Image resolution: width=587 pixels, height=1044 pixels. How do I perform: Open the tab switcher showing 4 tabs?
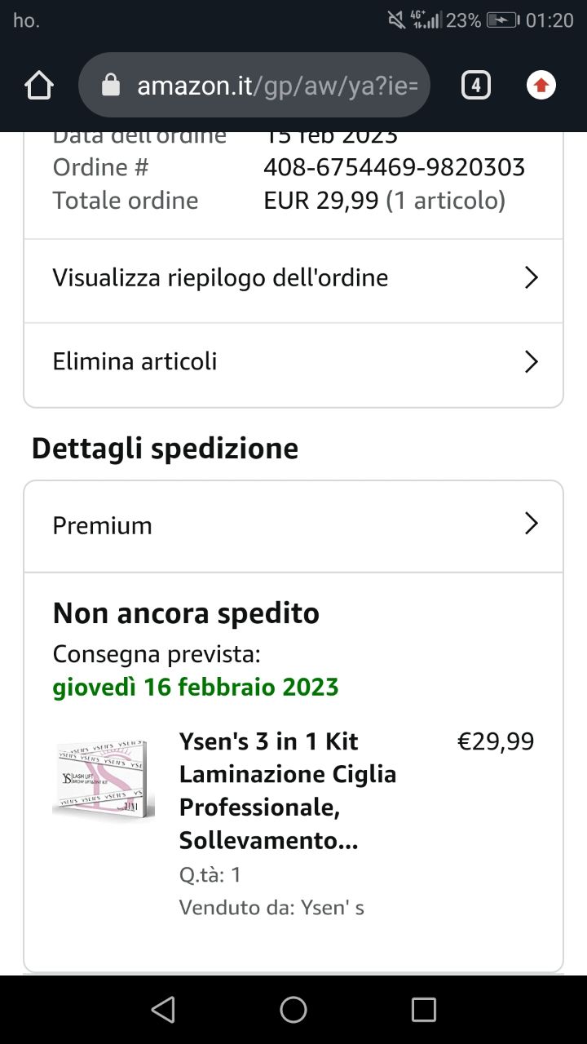coord(476,85)
